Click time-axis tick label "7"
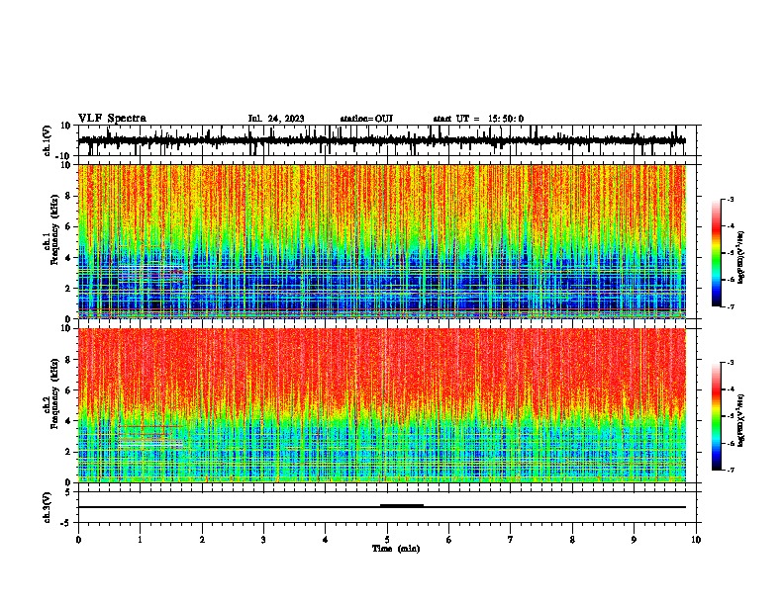784x605 pixels. [511, 540]
